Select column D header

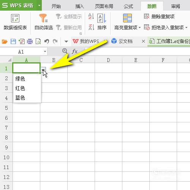pos(108,60)
